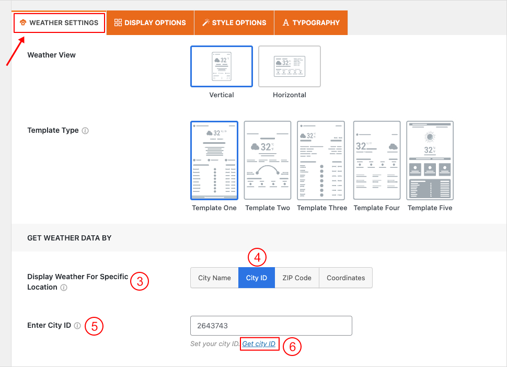The height and width of the screenshot is (367, 507).
Task: Open the Style Options tab
Action: pos(234,23)
